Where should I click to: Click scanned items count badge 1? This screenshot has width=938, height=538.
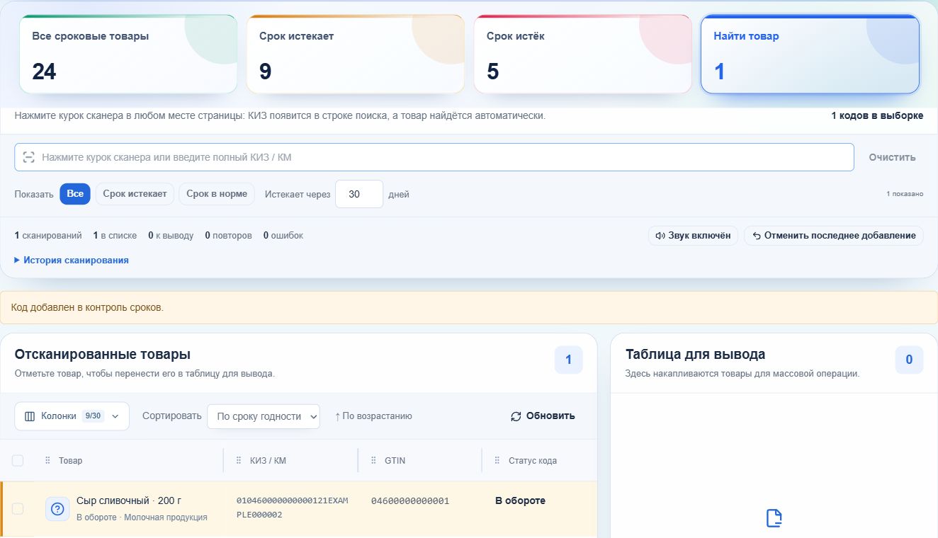pyautogui.click(x=568, y=360)
